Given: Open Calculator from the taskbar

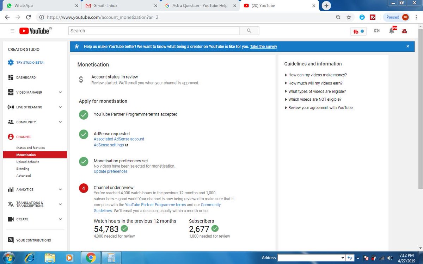Looking at the screenshot, I should (x=112, y=258).
